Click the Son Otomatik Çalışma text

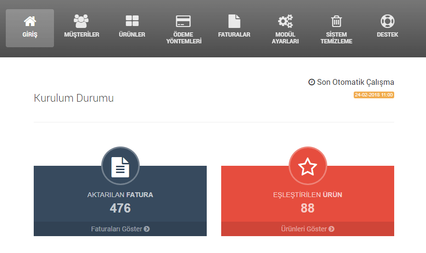click(x=356, y=82)
